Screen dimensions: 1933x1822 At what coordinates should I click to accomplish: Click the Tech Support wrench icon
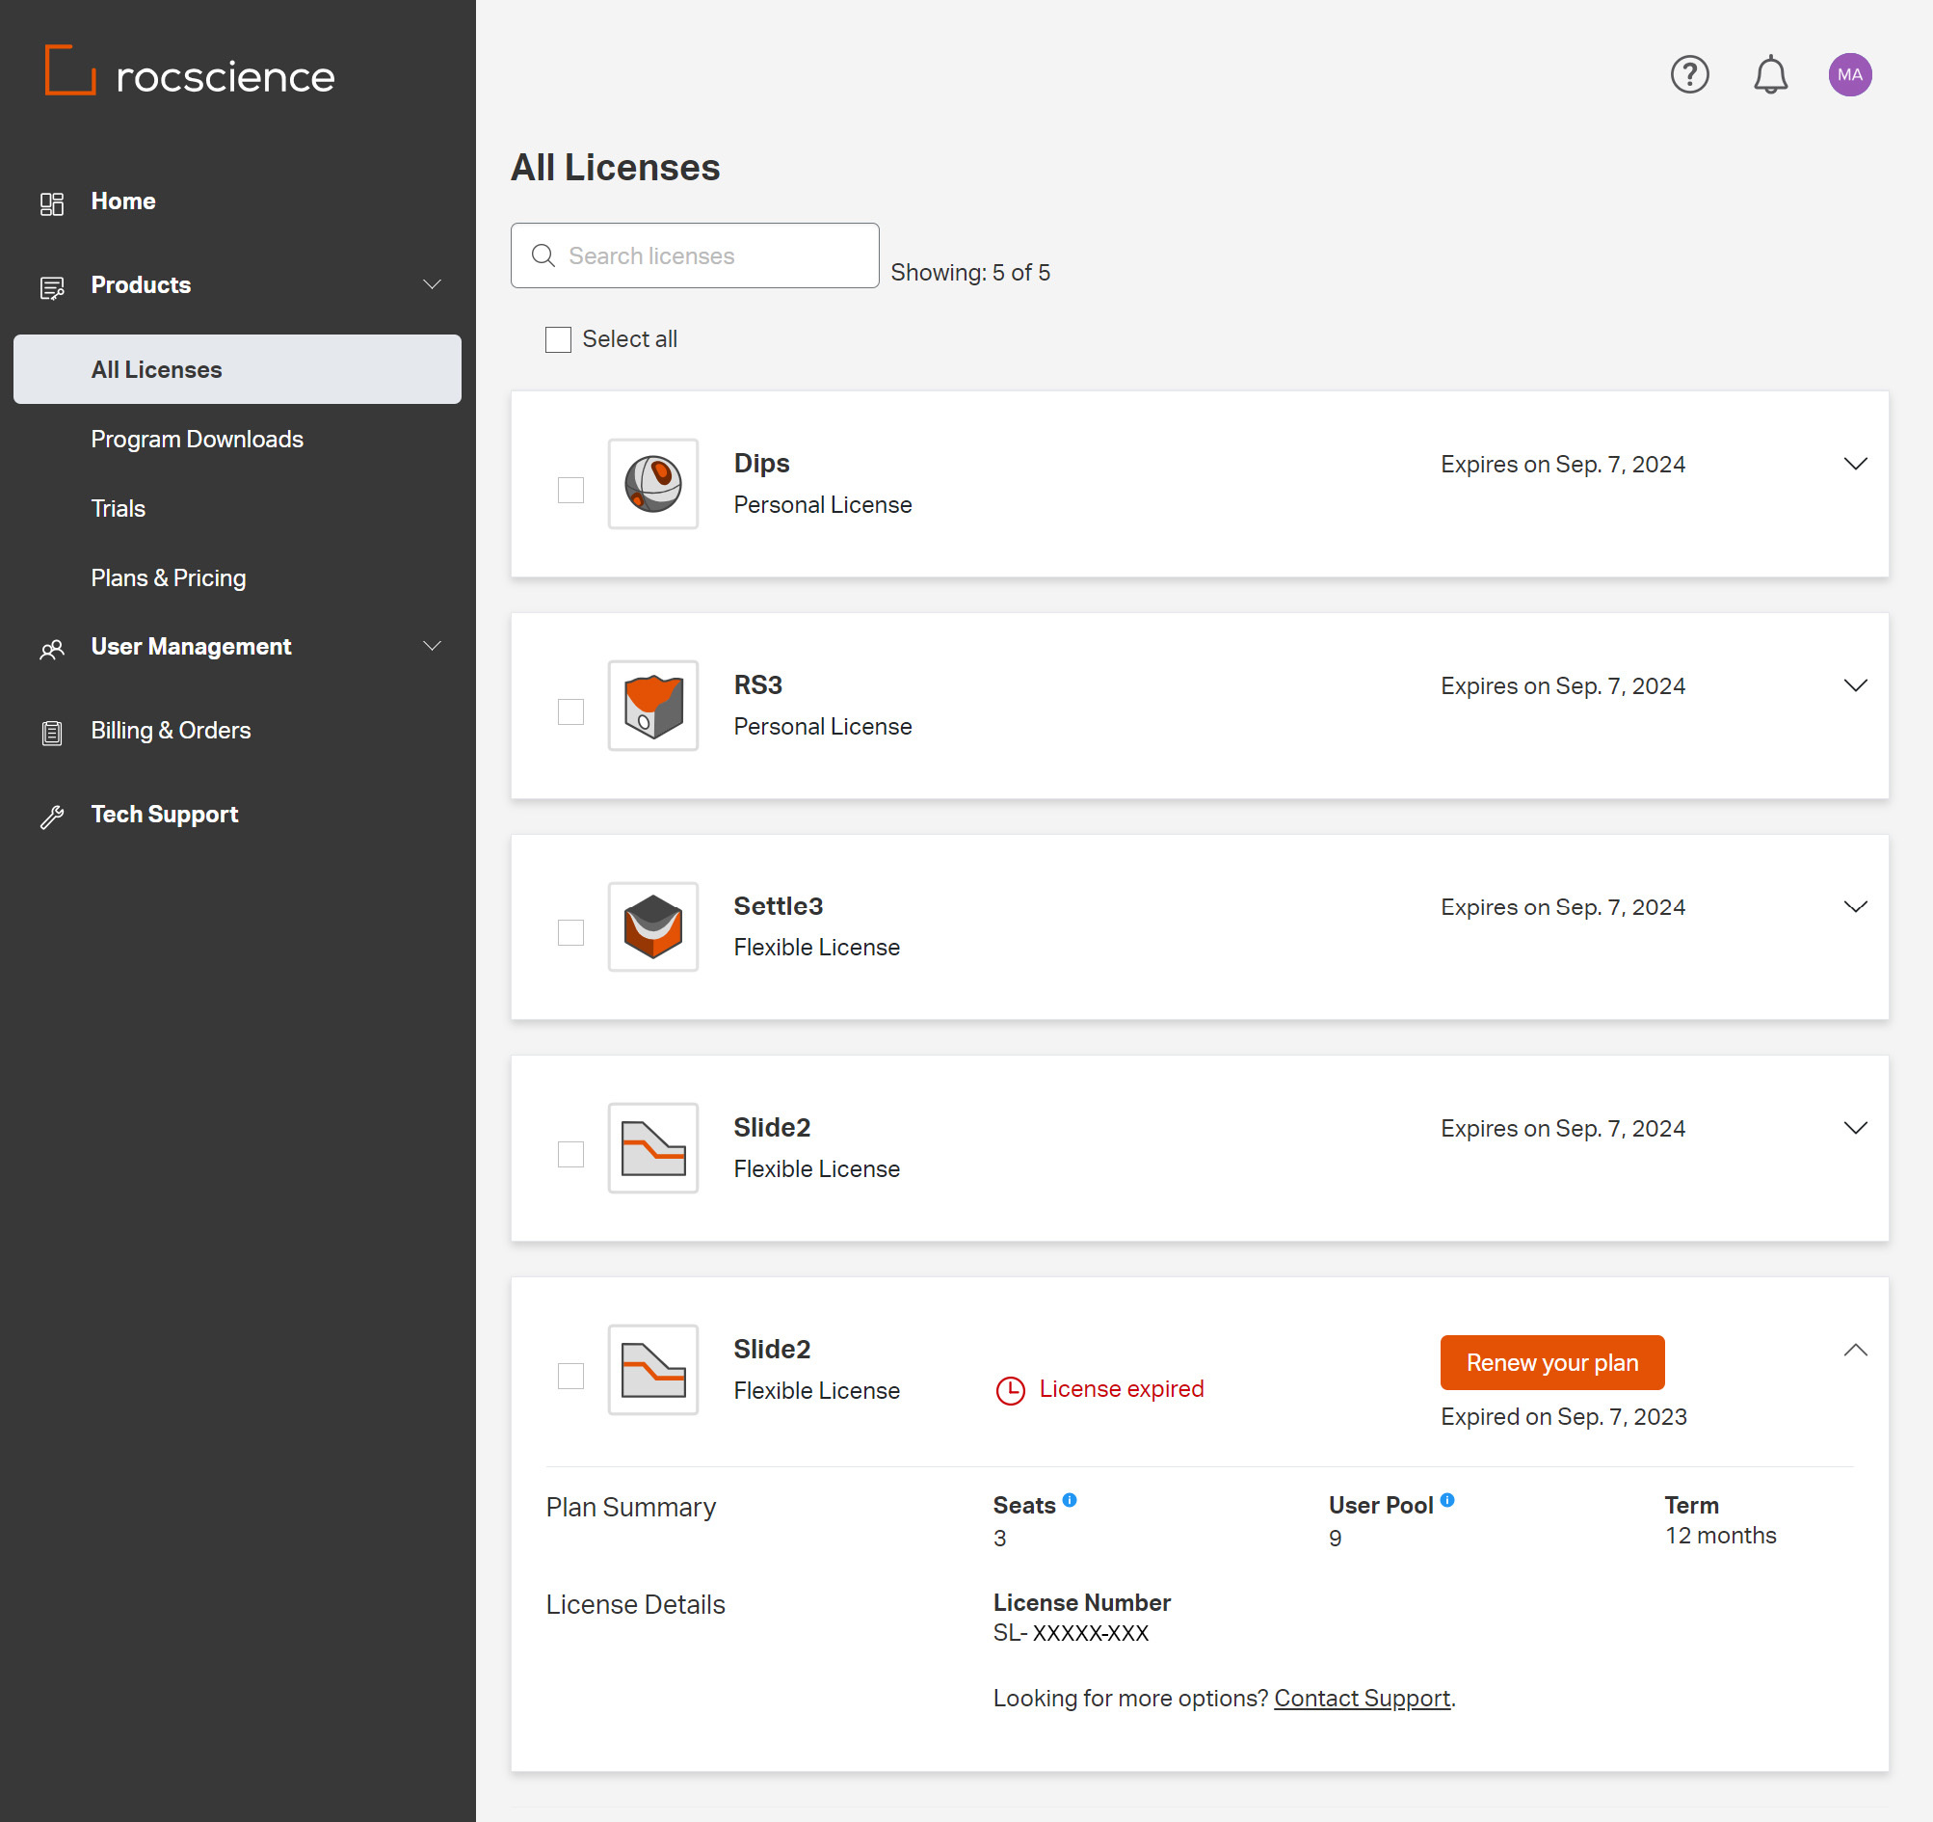[51, 817]
